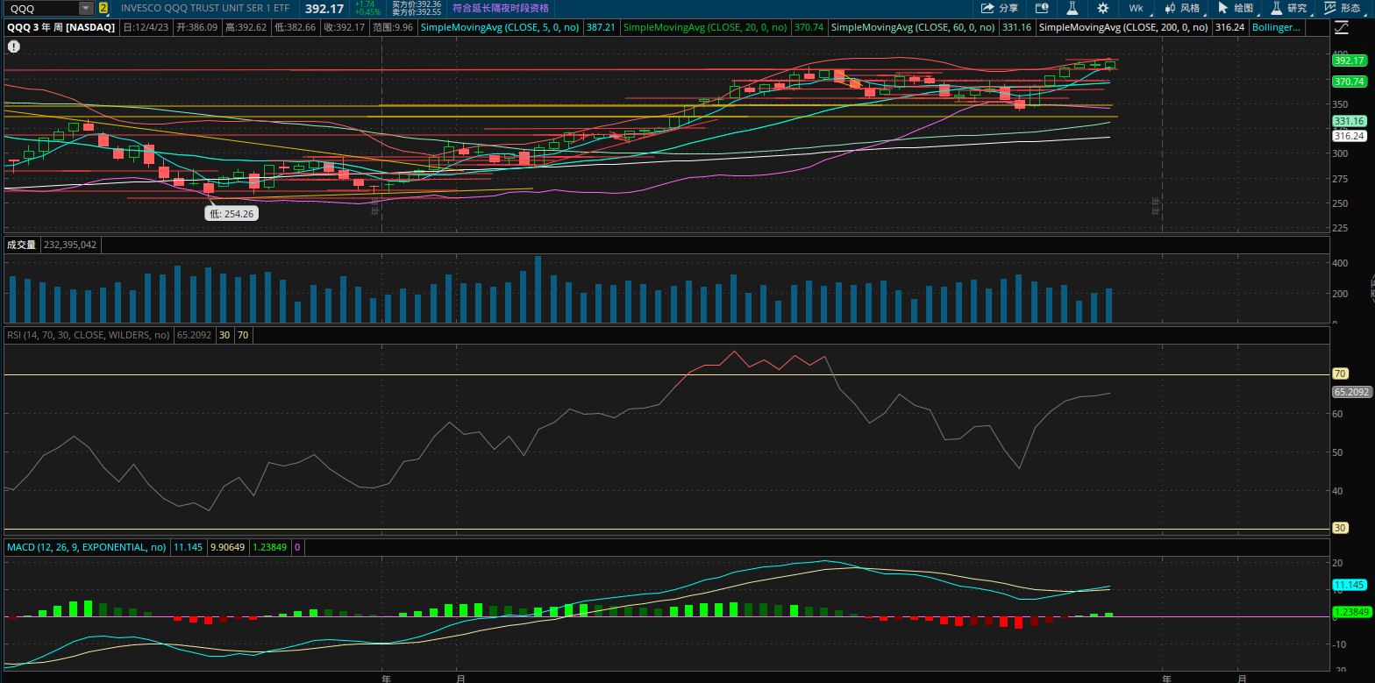Click the yellow link number 2 badge

click(x=103, y=8)
